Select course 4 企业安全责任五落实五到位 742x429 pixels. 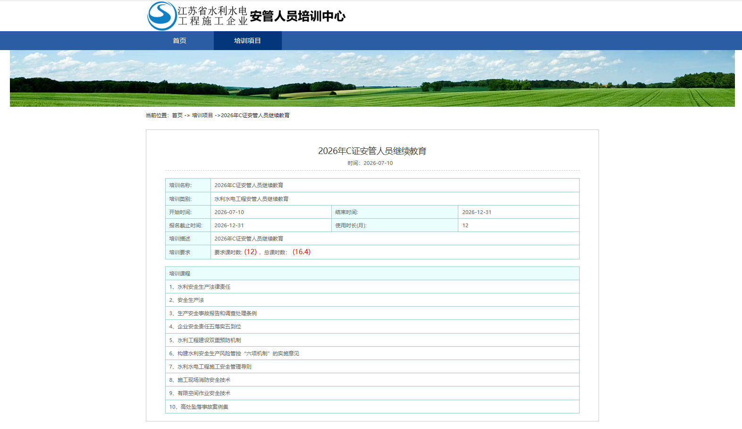tap(372, 326)
